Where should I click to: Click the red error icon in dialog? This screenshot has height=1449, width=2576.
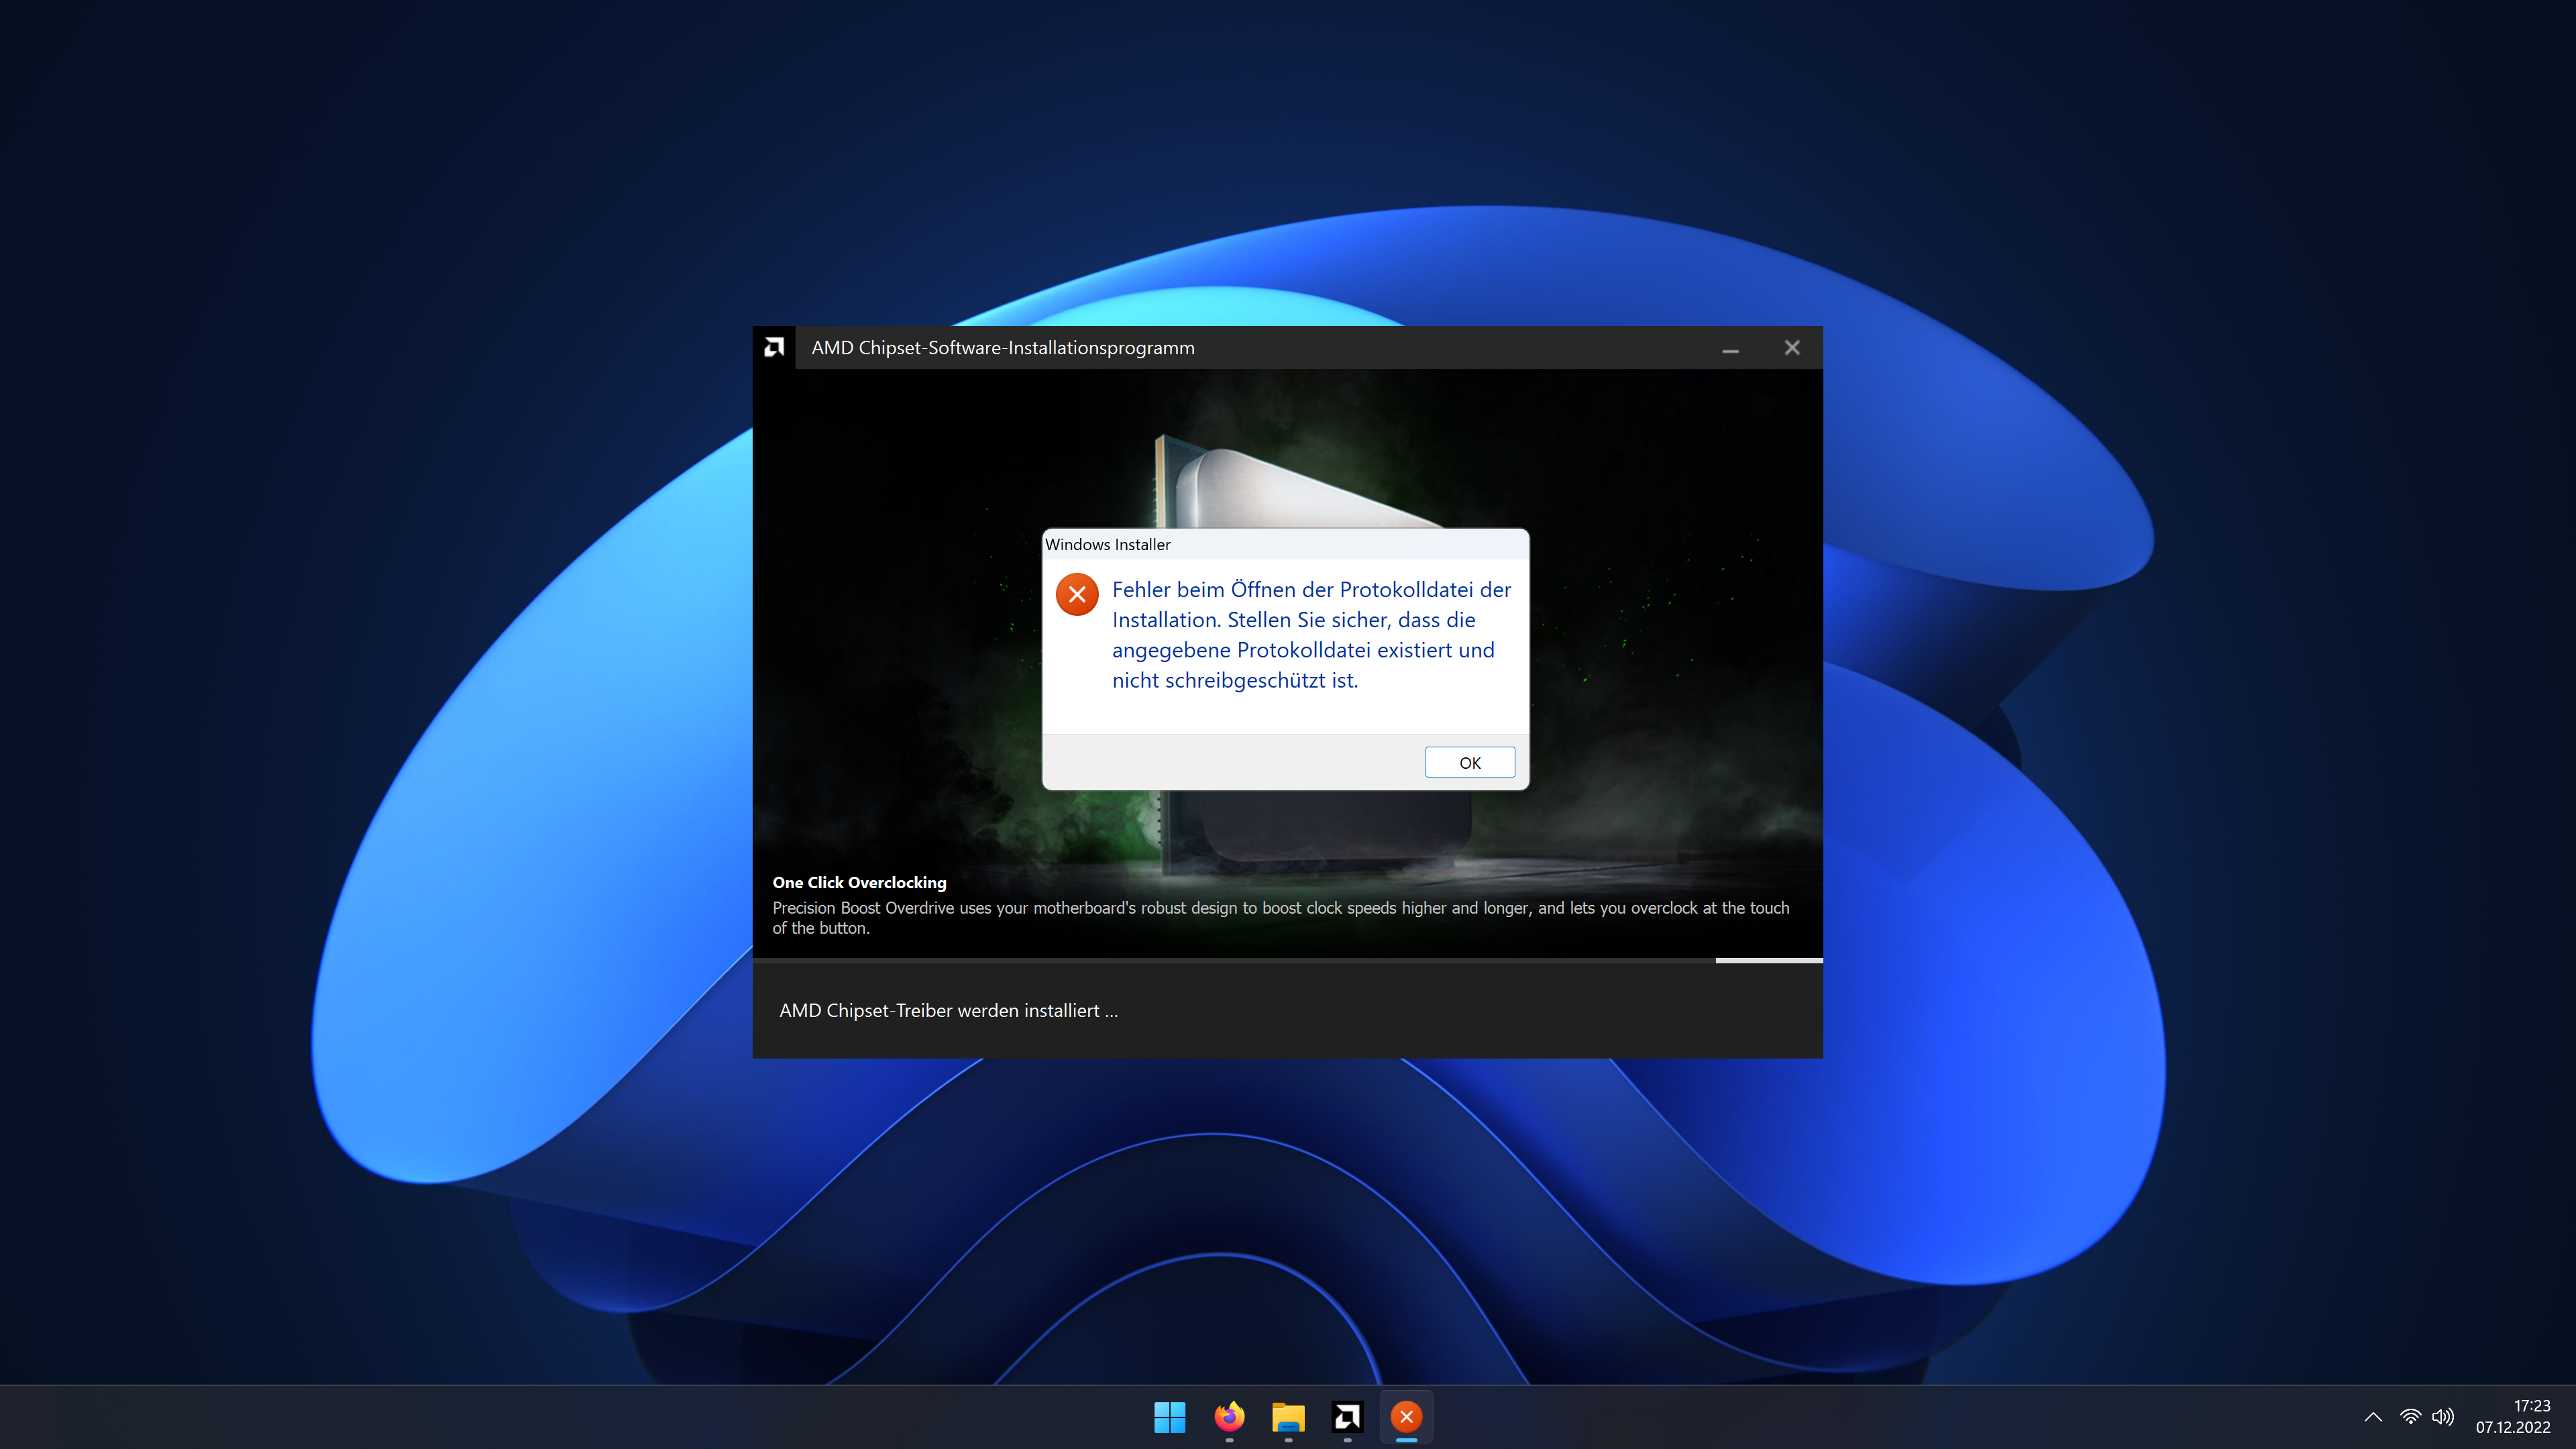pyautogui.click(x=1077, y=595)
